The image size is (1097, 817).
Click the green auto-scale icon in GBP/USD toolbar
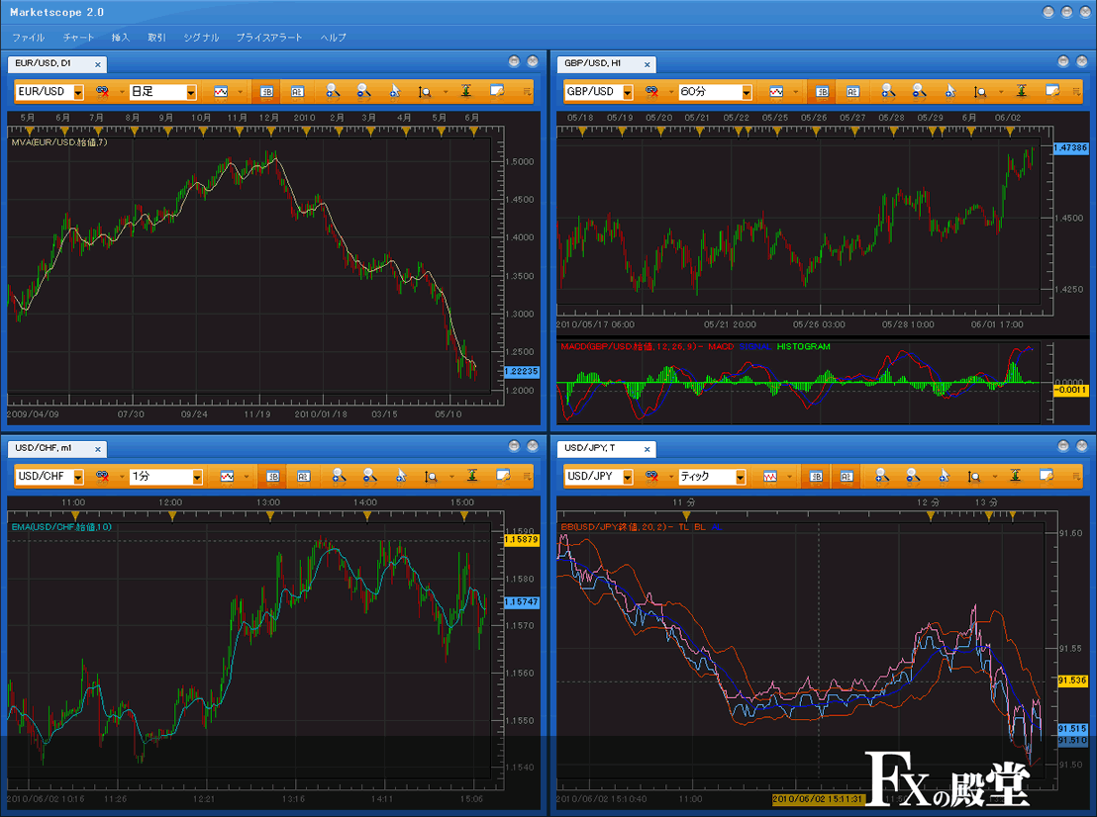(1022, 91)
